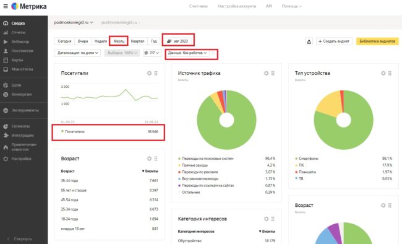The height and width of the screenshot is (244, 402).
Task: Toggle Переходы по рекламе legend item
Action: pyautogui.click(x=198, y=172)
